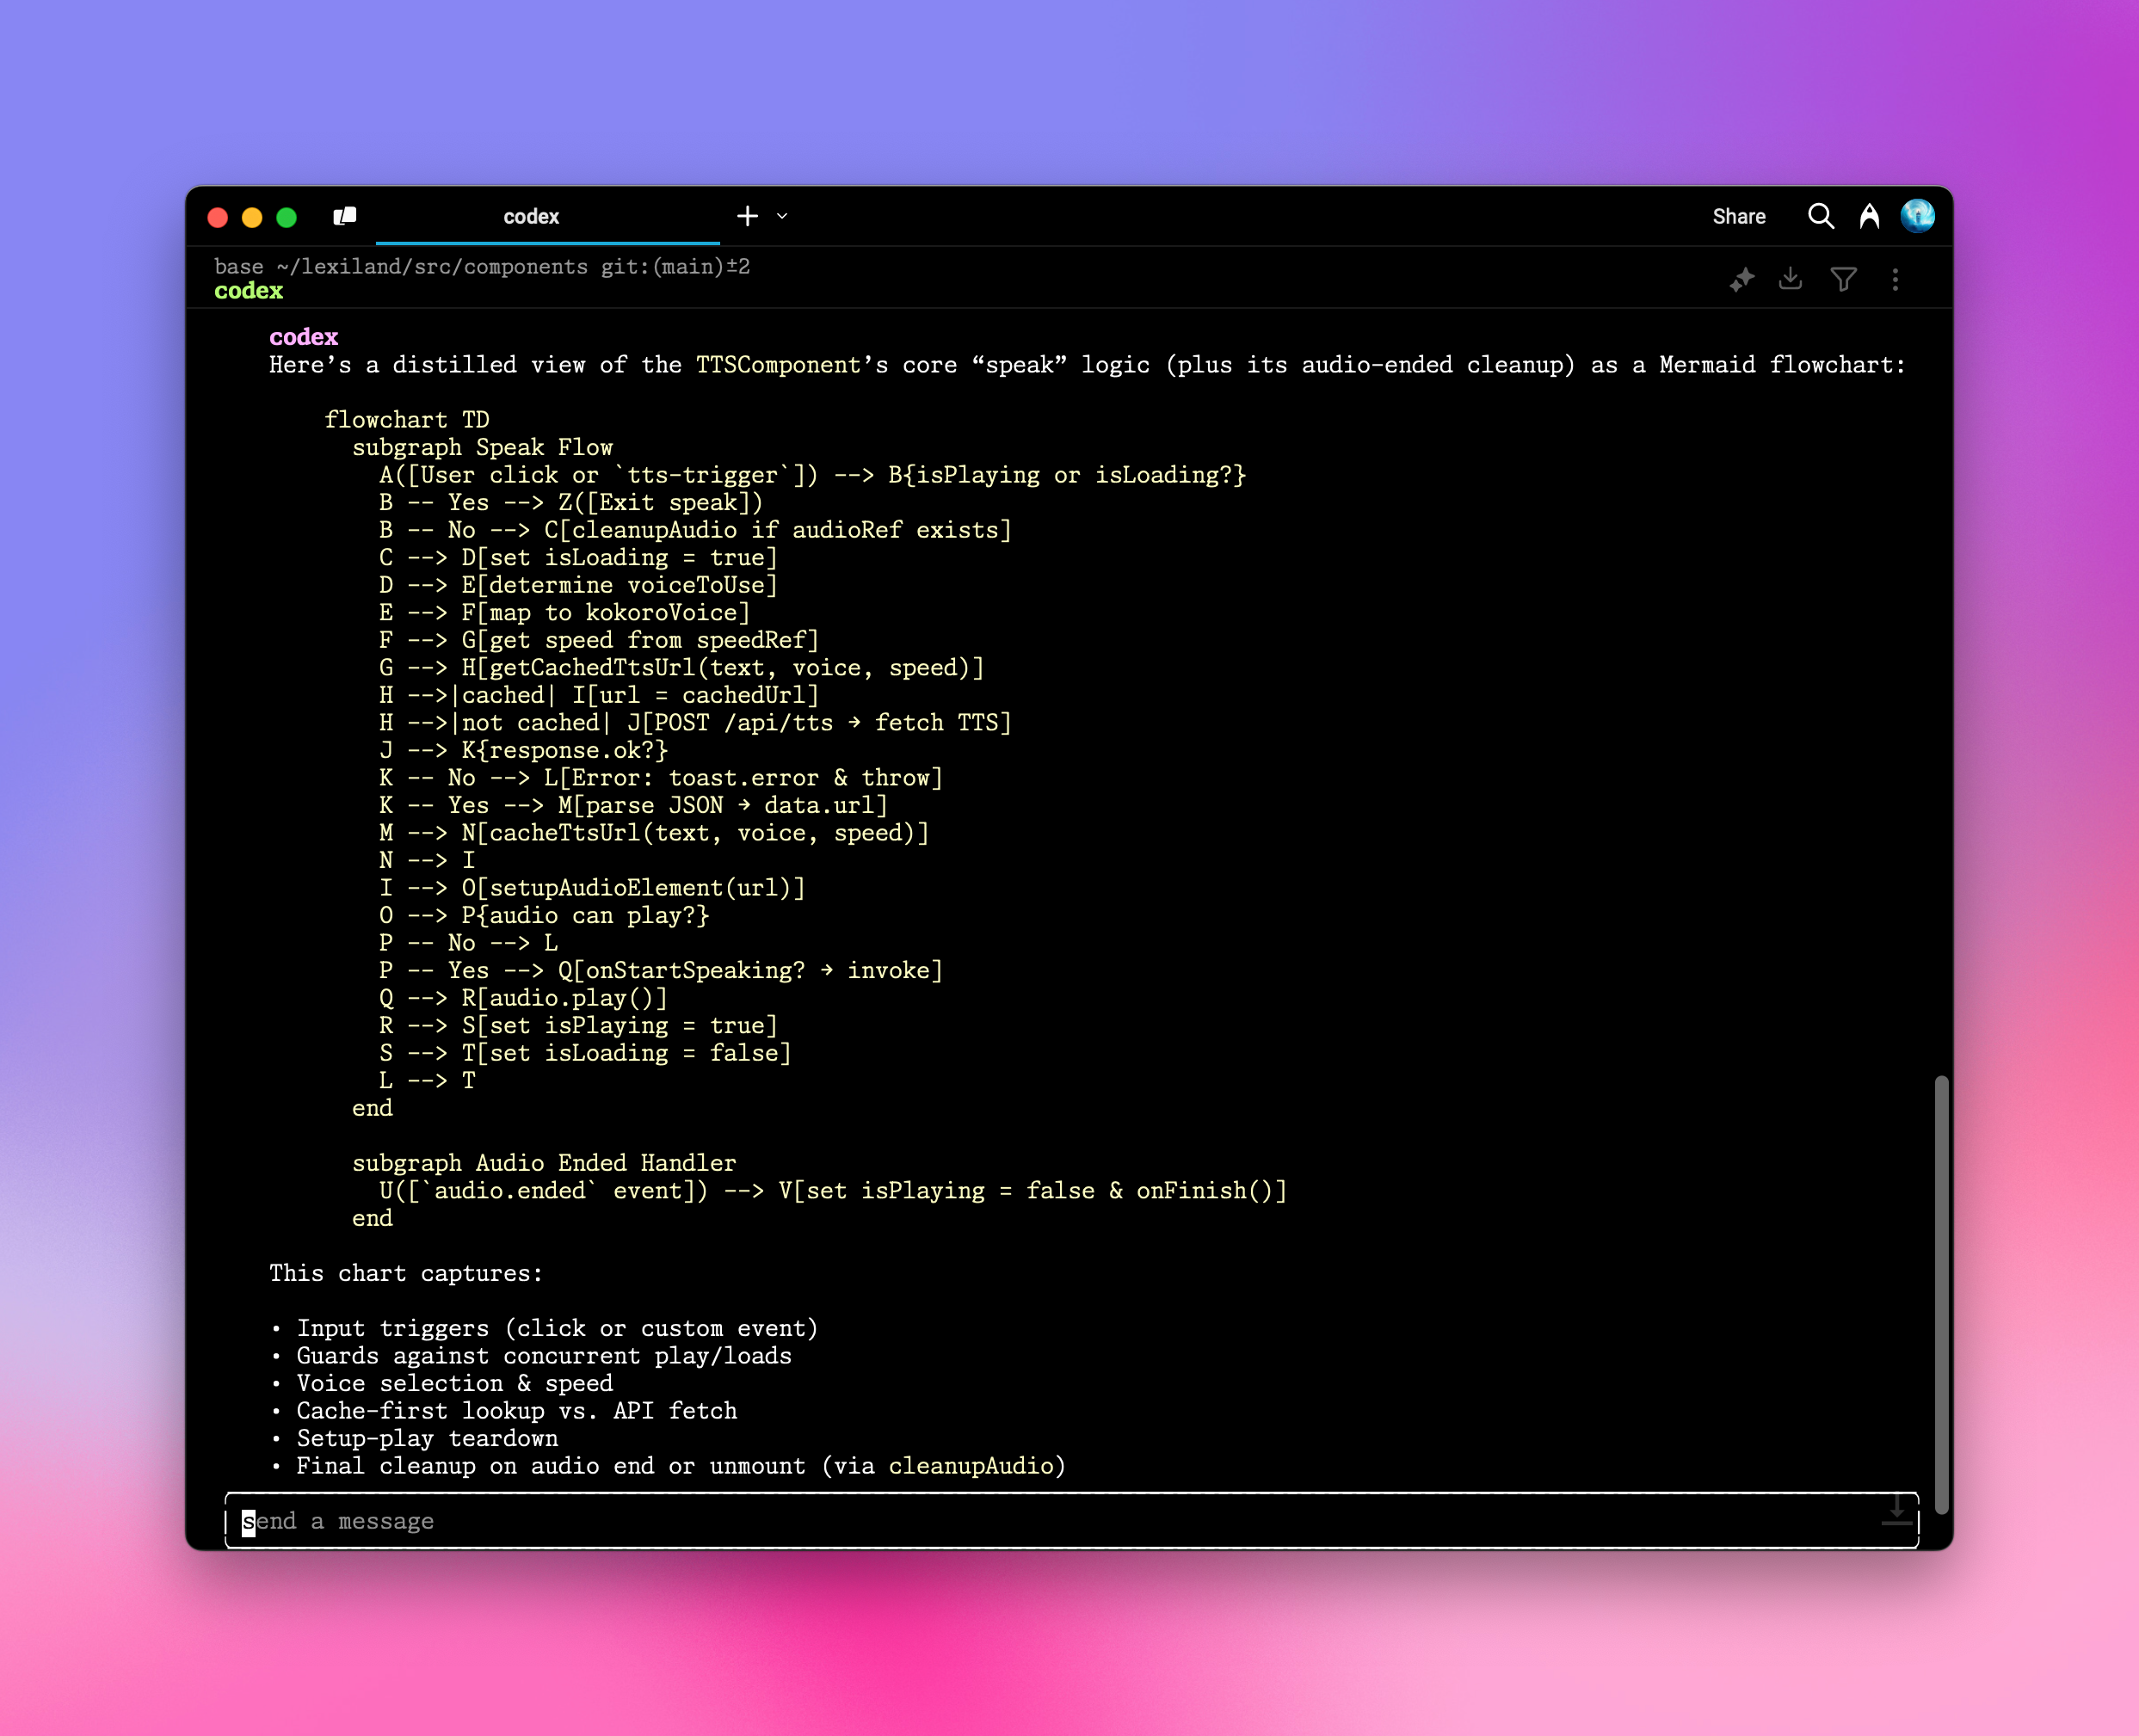Open the search magnifier icon
This screenshot has width=2139, height=1736.
pyautogui.click(x=1820, y=216)
